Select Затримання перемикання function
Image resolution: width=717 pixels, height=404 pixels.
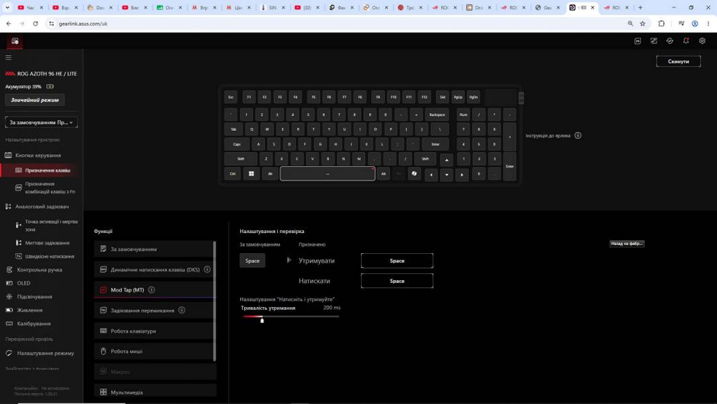(155, 310)
